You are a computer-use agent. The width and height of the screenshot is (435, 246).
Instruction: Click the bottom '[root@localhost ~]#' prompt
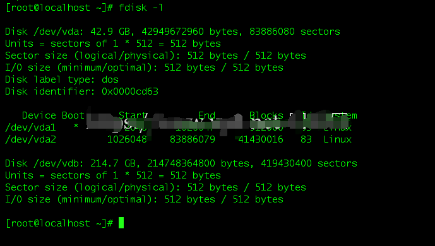point(59,223)
